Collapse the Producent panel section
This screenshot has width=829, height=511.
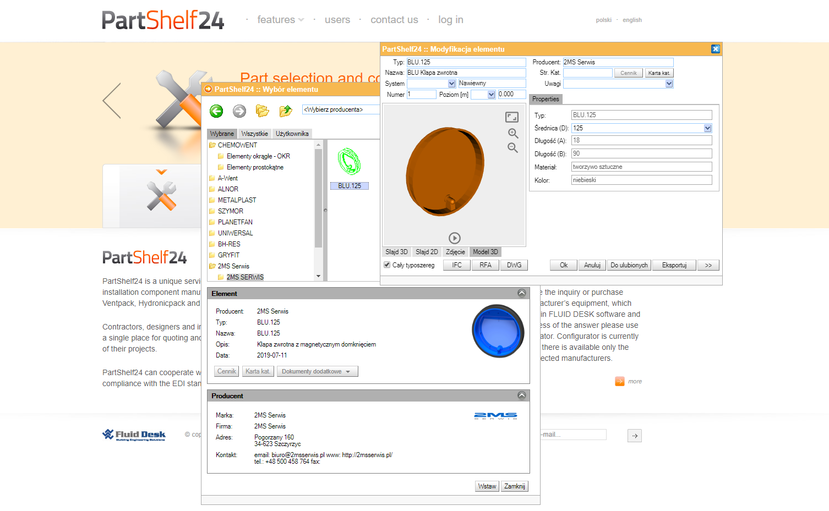coord(521,396)
